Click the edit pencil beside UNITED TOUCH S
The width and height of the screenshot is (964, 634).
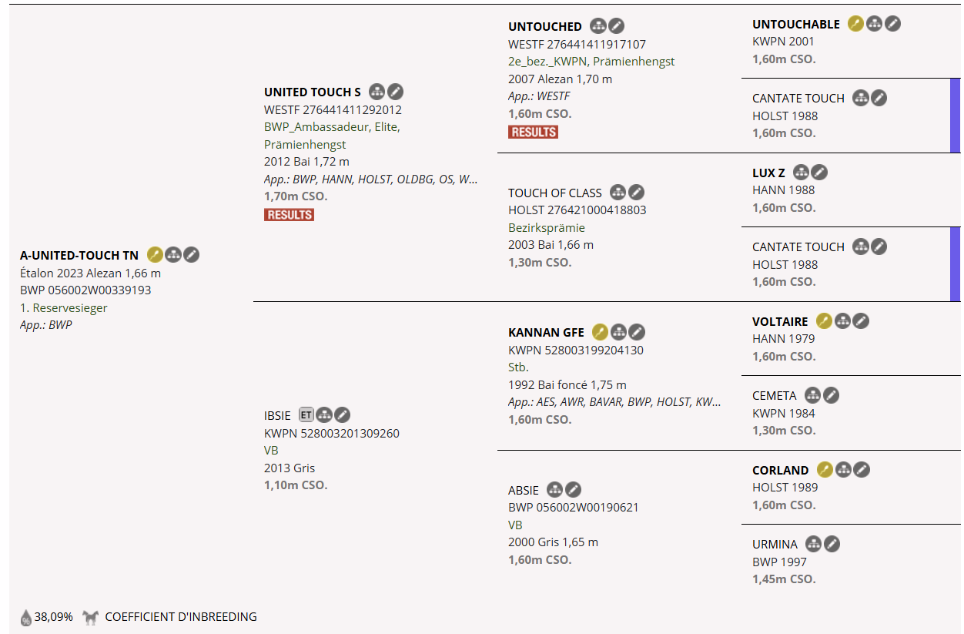coord(395,92)
